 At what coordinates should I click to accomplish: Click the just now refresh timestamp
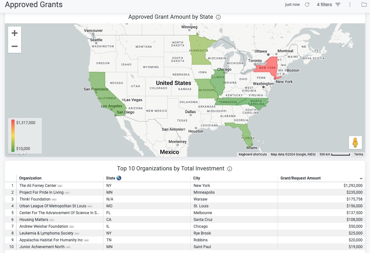[292, 5]
